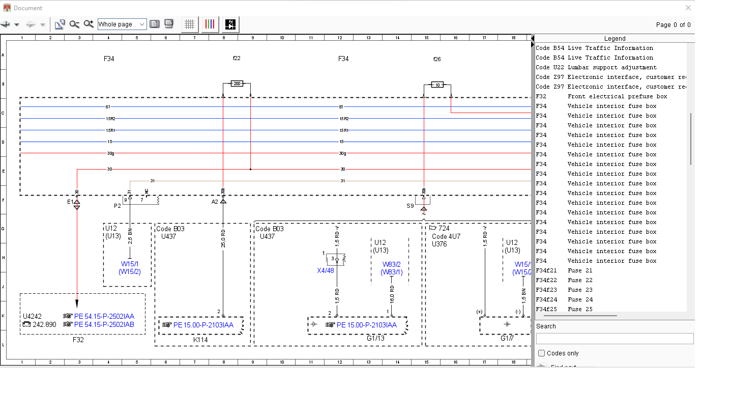731x415 pixels.
Task: Click the back navigation arrow
Action: tap(6, 24)
